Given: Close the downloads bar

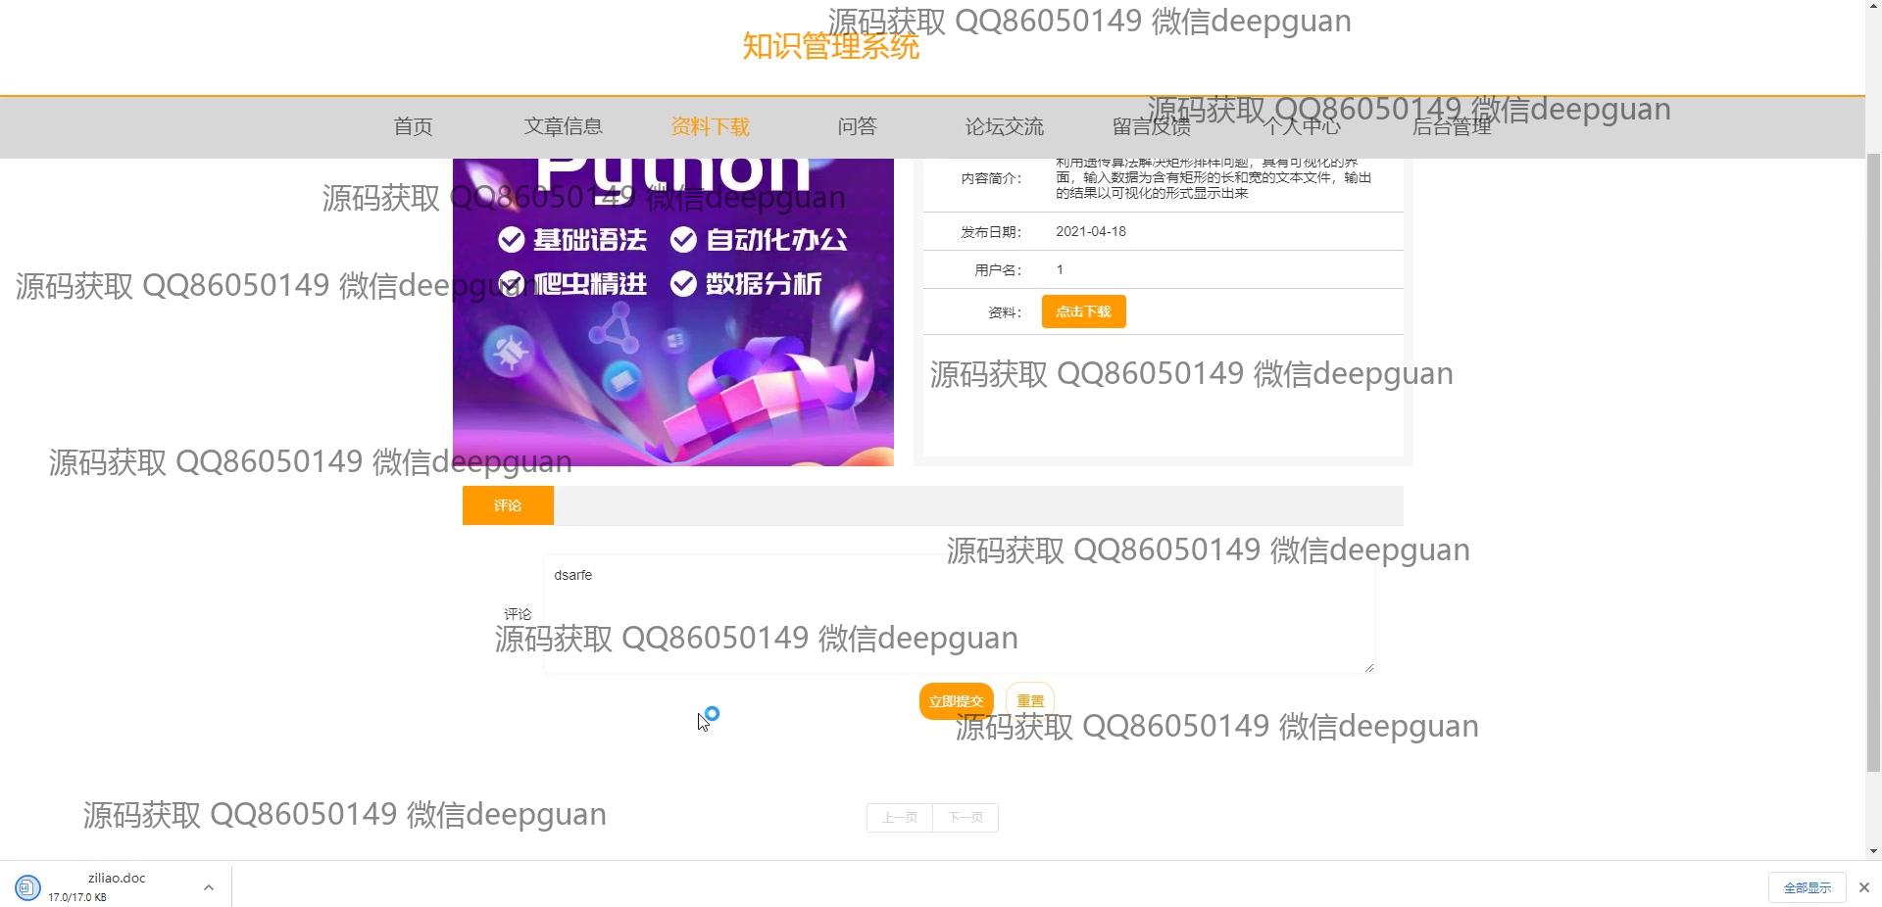Looking at the screenshot, I should click(1863, 887).
